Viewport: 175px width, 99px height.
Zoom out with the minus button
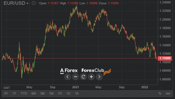point(75,77)
